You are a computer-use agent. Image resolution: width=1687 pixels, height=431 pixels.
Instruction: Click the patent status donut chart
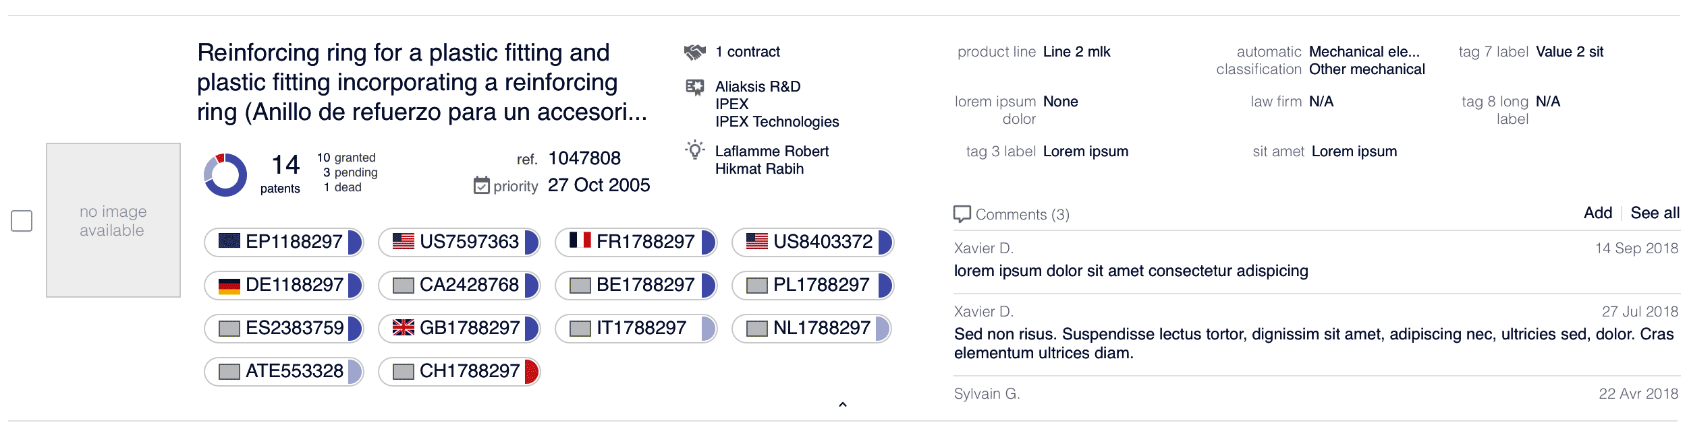[x=225, y=175]
